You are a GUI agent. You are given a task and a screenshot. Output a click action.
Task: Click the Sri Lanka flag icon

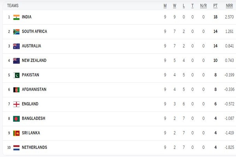(16, 133)
